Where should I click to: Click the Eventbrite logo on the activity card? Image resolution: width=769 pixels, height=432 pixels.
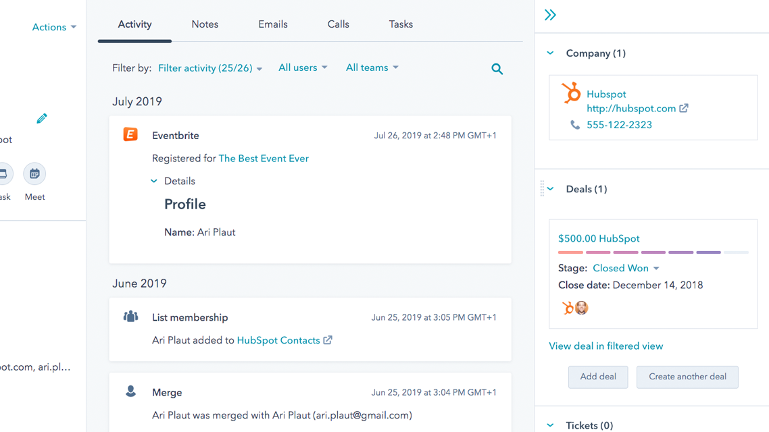pos(131,135)
